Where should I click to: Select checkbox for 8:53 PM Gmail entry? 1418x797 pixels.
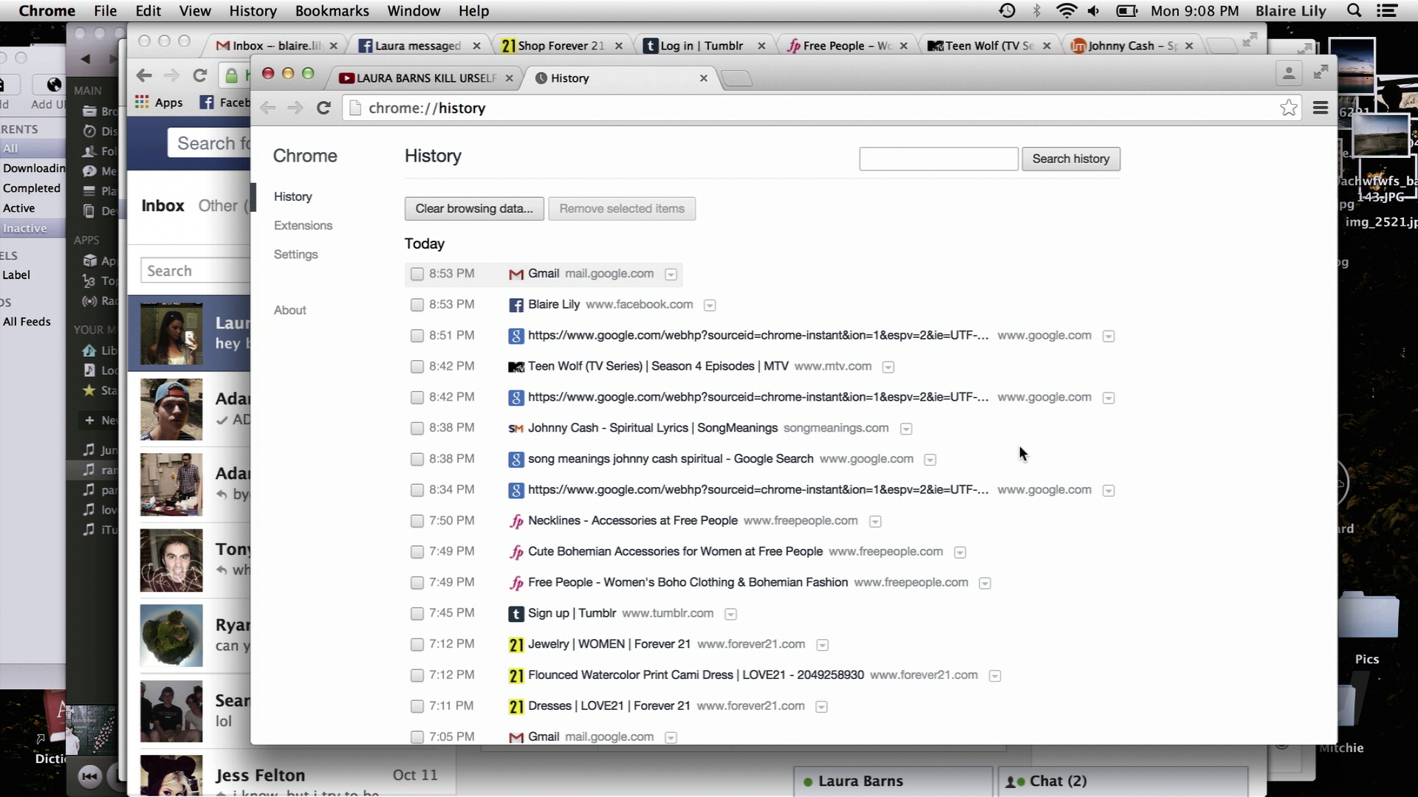[x=417, y=274]
